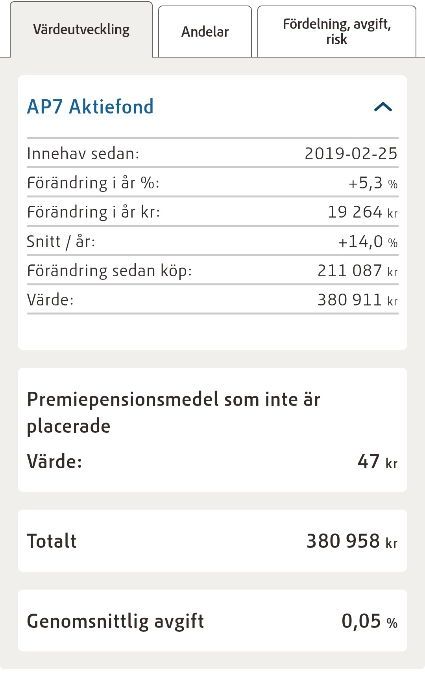Switch to the Andelar tab
Image resolution: width=425 pixels, height=683 pixels.
pos(205,32)
